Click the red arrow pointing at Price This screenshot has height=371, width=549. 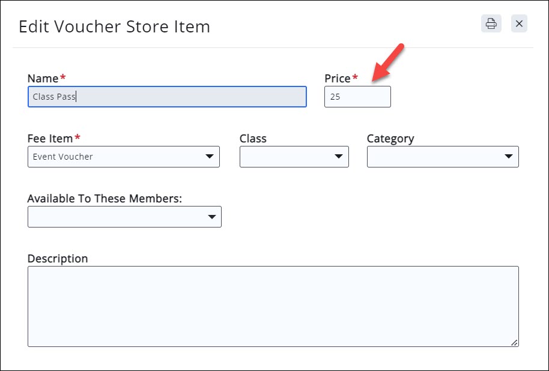click(x=387, y=62)
